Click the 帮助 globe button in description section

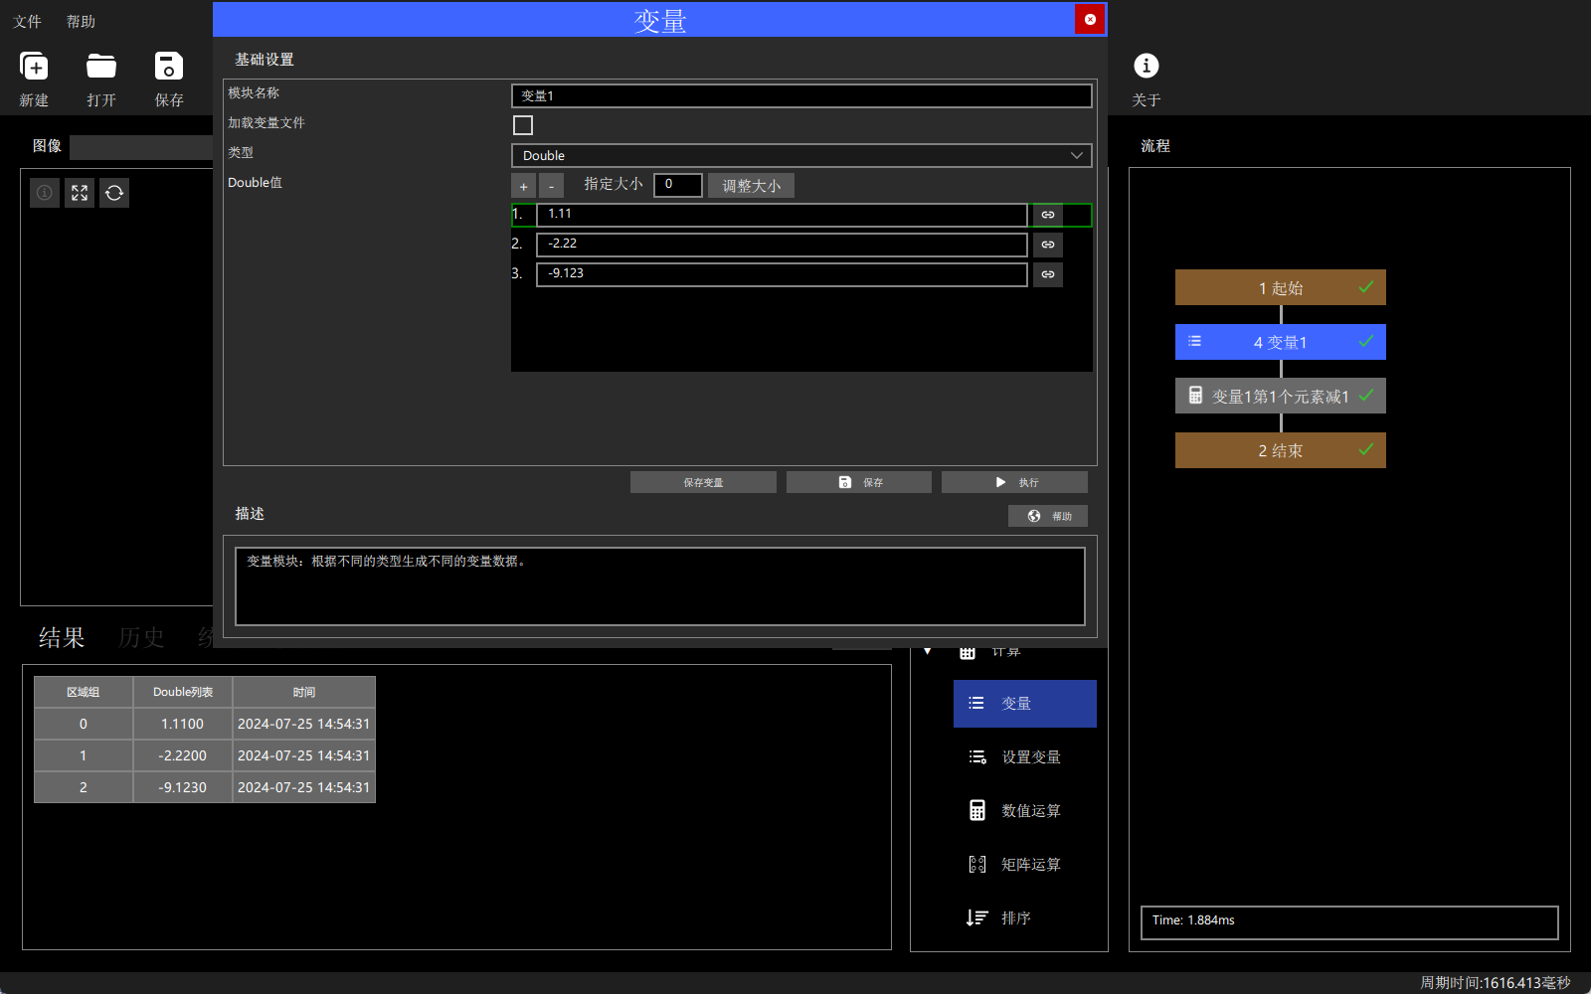(x=1048, y=516)
